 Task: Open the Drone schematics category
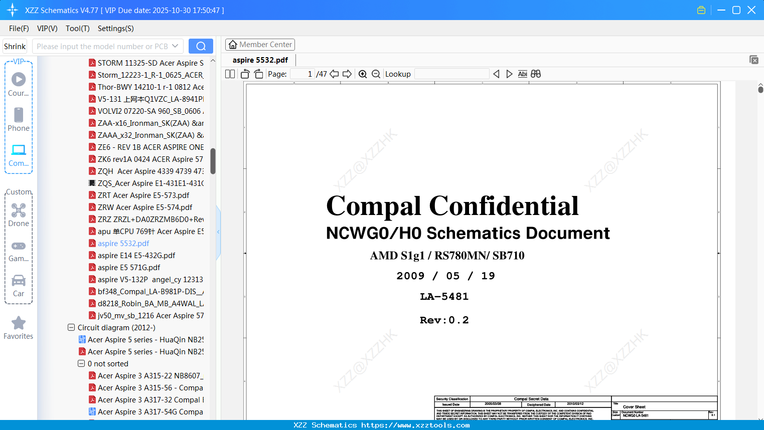pos(19,214)
